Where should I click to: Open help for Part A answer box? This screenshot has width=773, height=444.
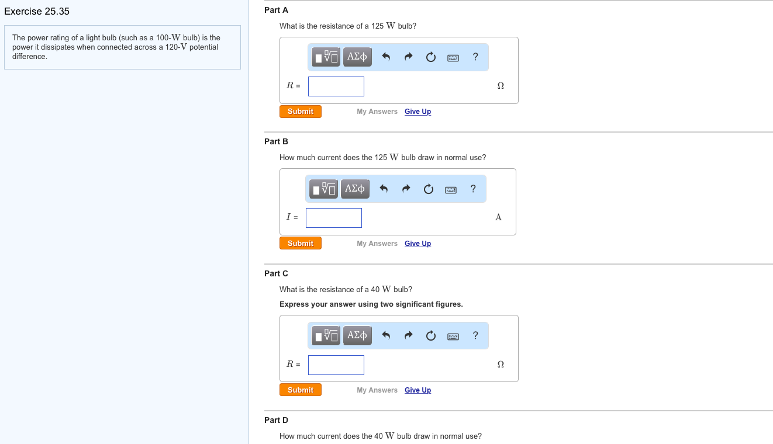coord(475,57)
